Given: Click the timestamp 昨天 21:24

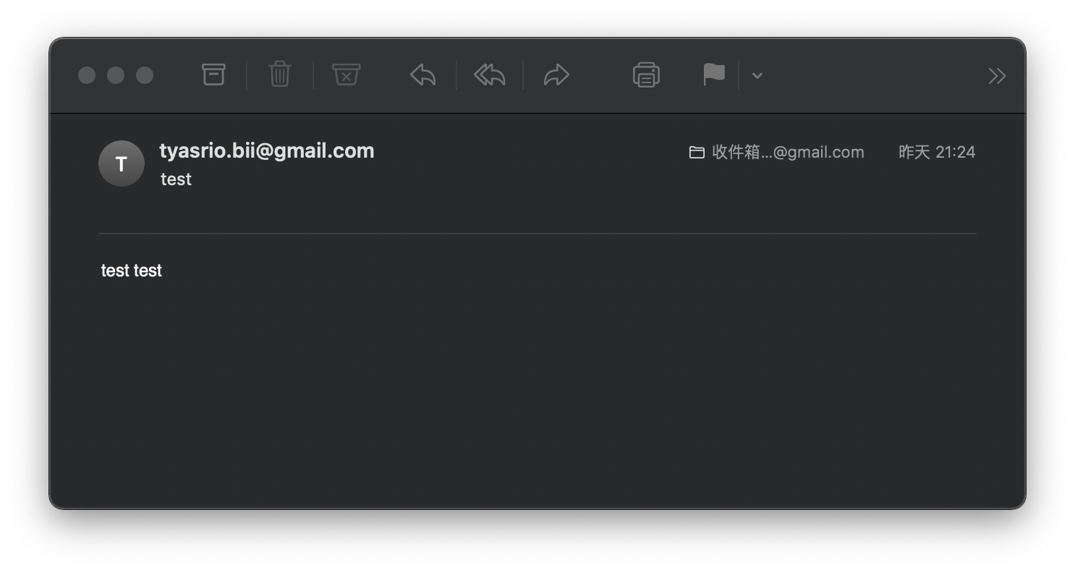Looking at the screenshot, I should pos(937,152).
